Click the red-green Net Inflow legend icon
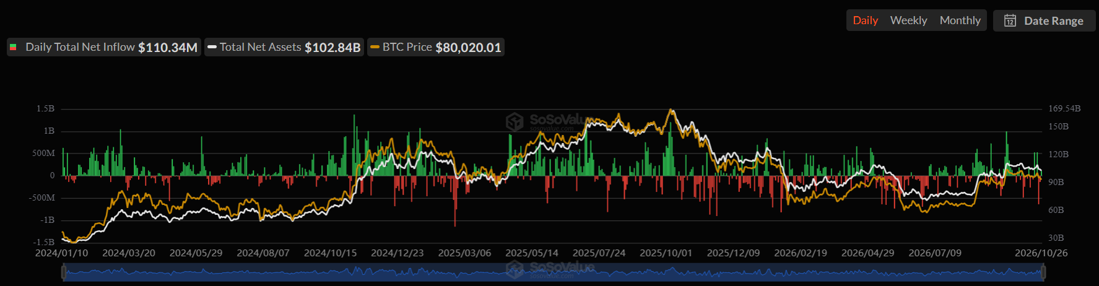Screen dimensions: 1099x286 13,47
